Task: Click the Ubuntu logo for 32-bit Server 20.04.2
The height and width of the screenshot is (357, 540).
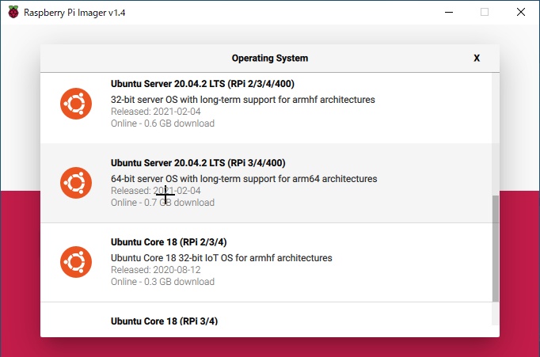Action: coord(76,104)
